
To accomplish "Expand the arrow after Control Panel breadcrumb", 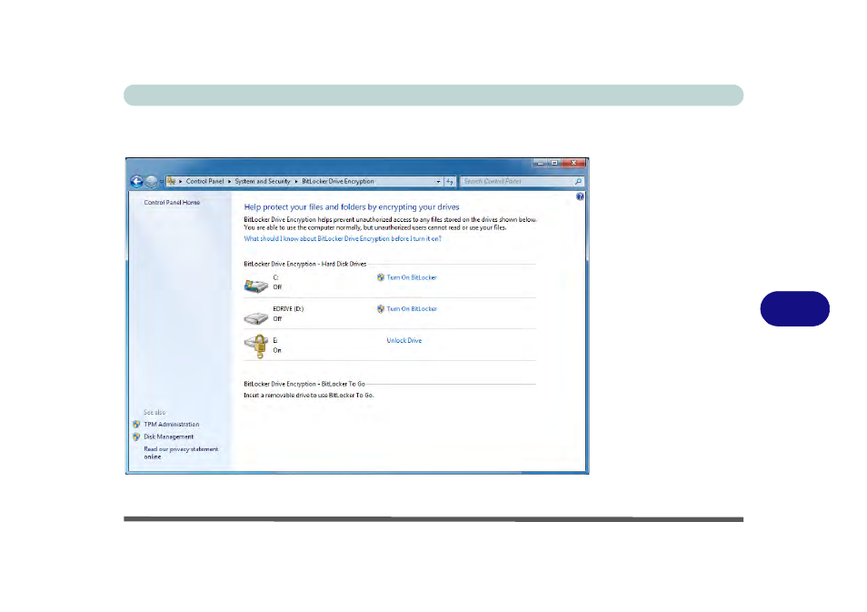I will click(229, 182).
